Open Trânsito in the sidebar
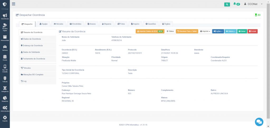This screenshot has height=128, width=270. pos(5,79)
